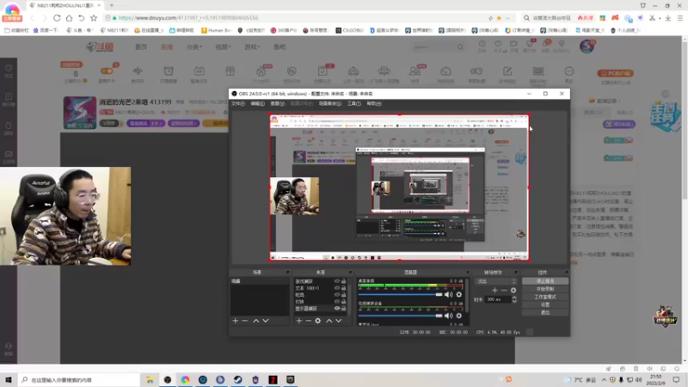Open the Windows Start menu

[x=9, y=379]
